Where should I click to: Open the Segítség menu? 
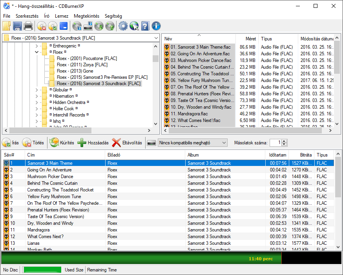coord(113,16)
